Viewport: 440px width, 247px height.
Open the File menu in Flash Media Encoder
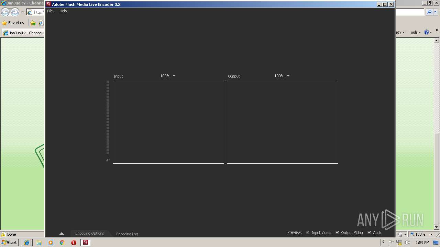coord(50,11)
